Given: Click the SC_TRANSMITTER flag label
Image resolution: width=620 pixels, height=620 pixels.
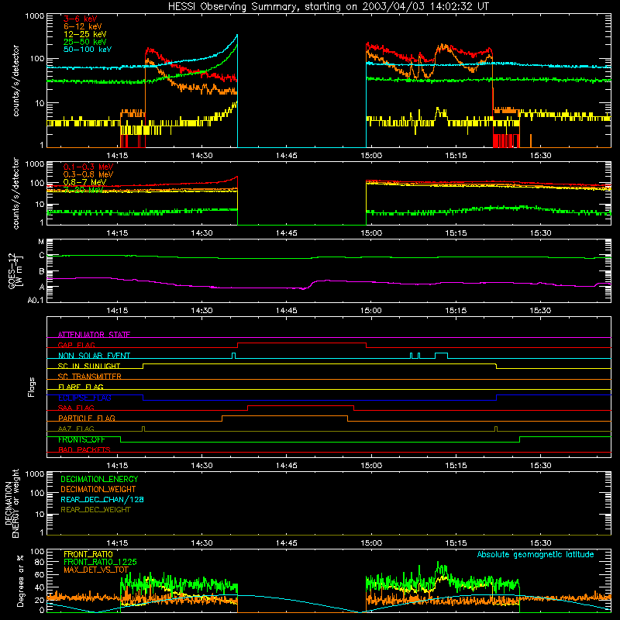Looking at the screenshot, I should (89, 377).
